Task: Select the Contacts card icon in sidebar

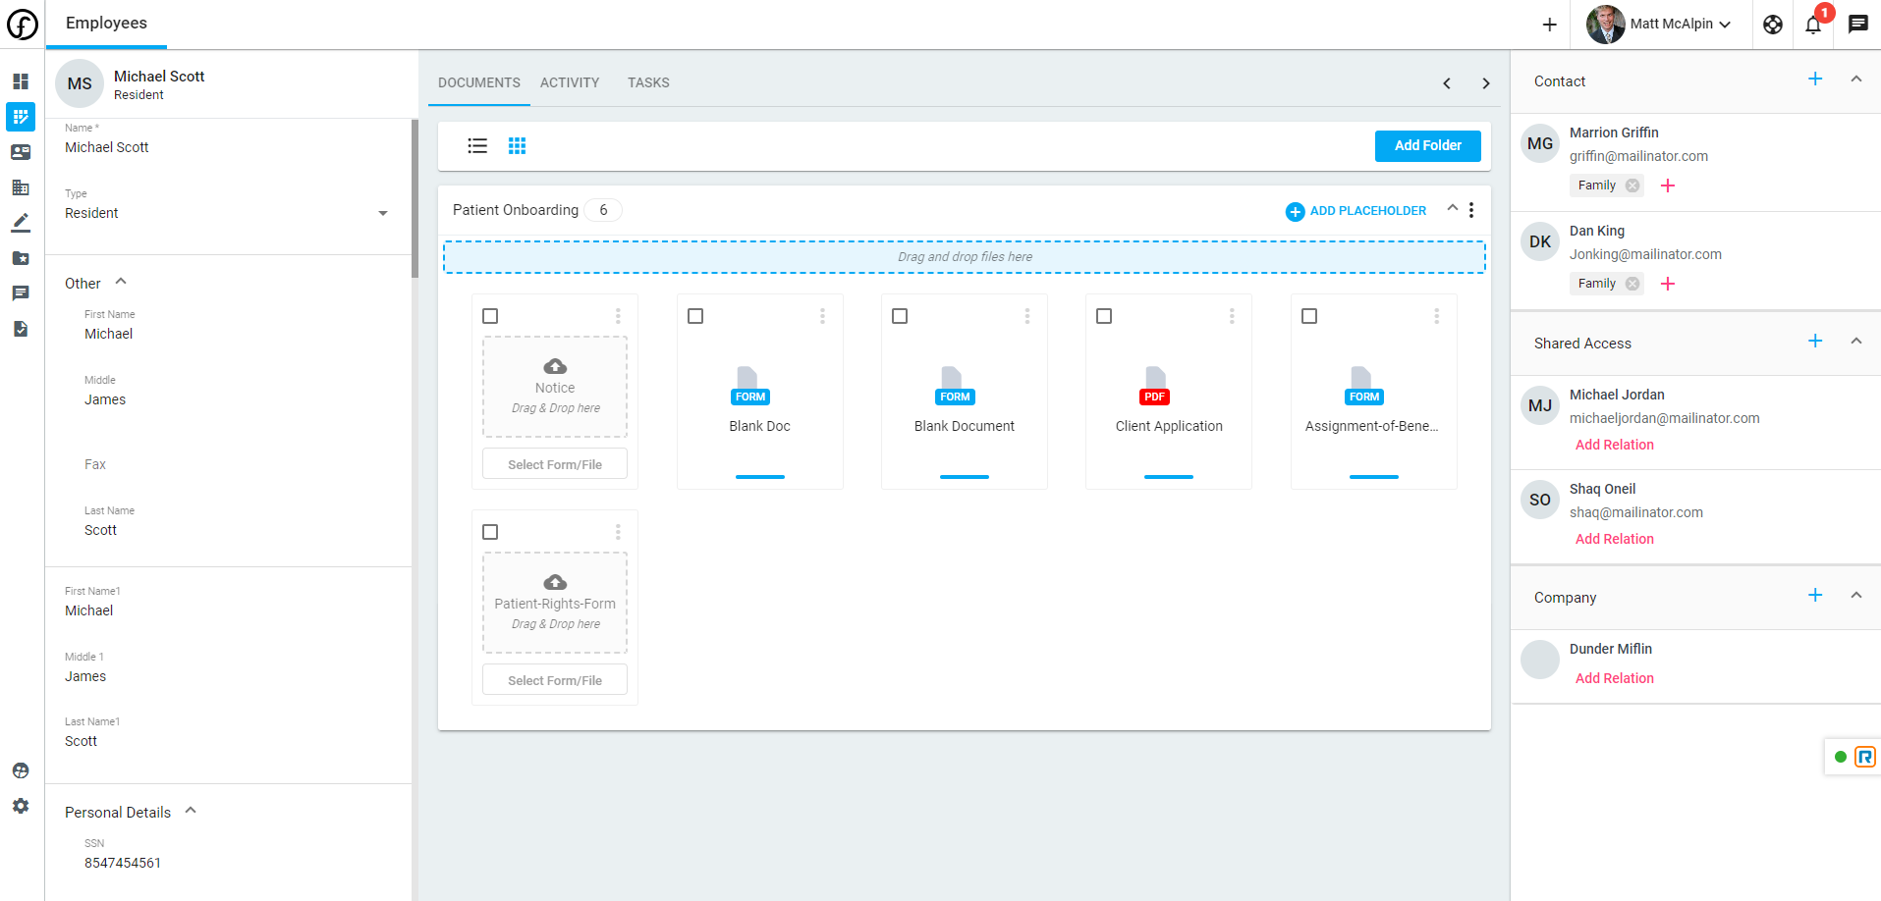Action: (x=20, y=152)
